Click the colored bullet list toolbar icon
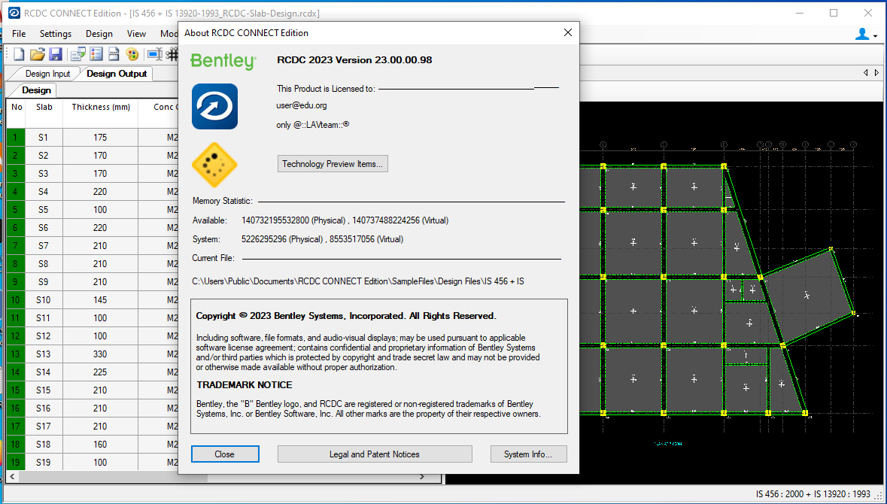Screen dimensions: 887x504 pyautogui.click(x=96, y=54)
